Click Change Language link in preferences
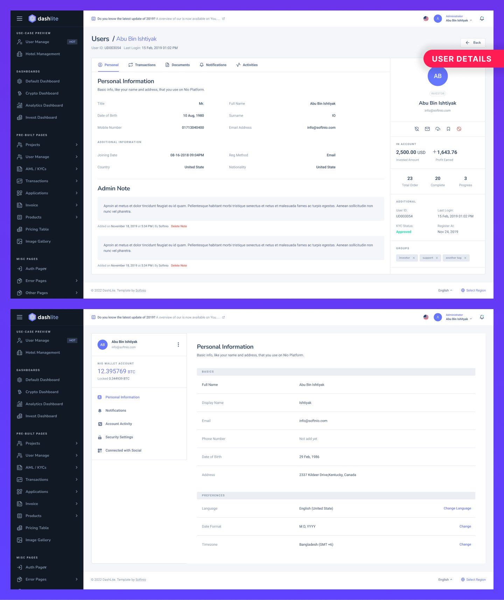 click(x=457, y=508)
